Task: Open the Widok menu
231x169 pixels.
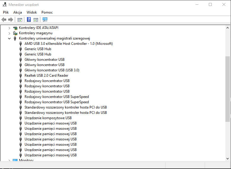Action: pos(32,12)
